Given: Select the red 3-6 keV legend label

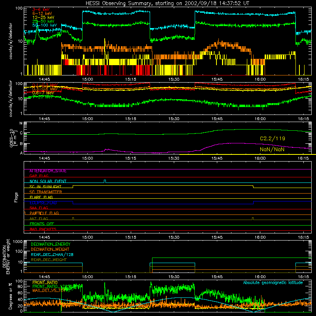Looking at the screenshot, I should pos(41,9).
